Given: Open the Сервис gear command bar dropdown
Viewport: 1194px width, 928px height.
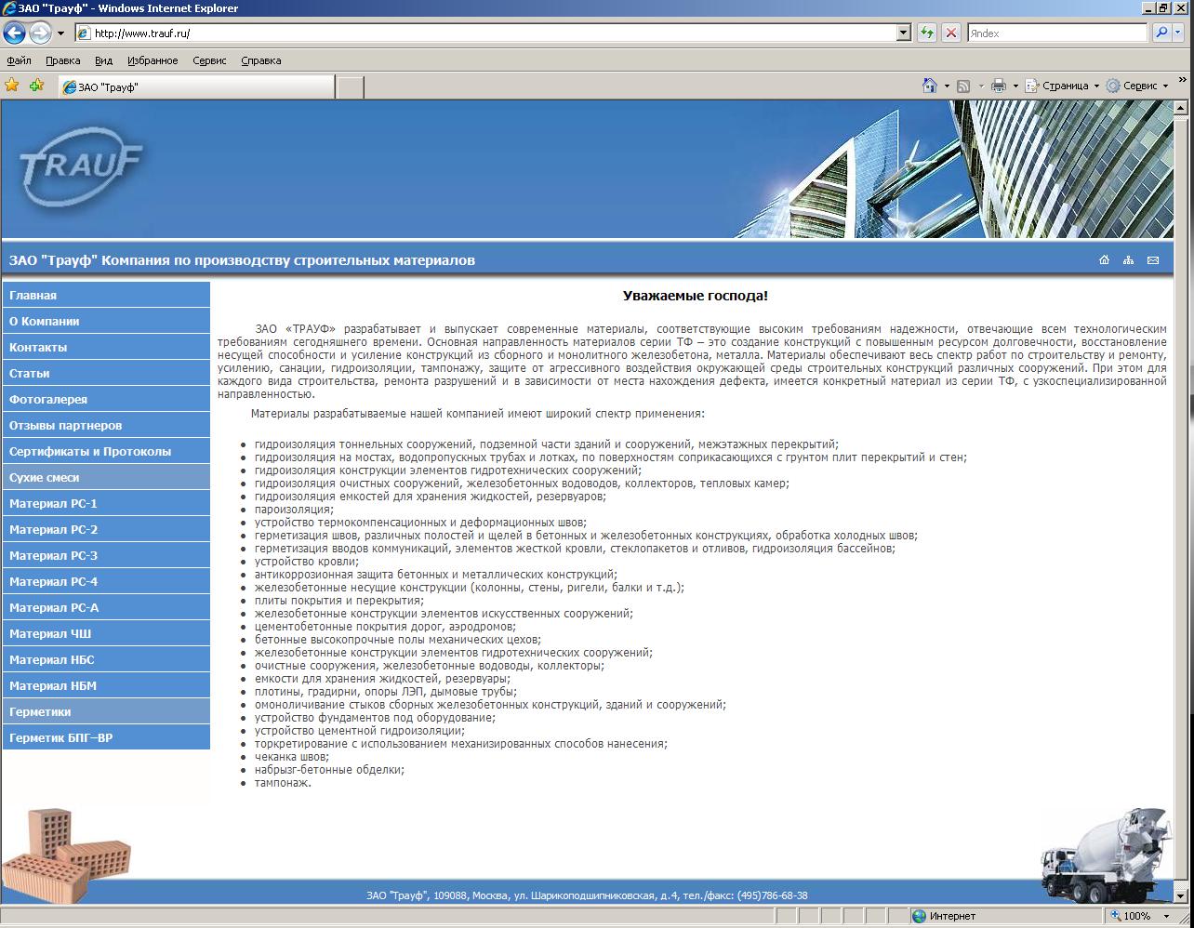Looking at the screenshot, I should pyautogui.click(x=1137, y=86).
